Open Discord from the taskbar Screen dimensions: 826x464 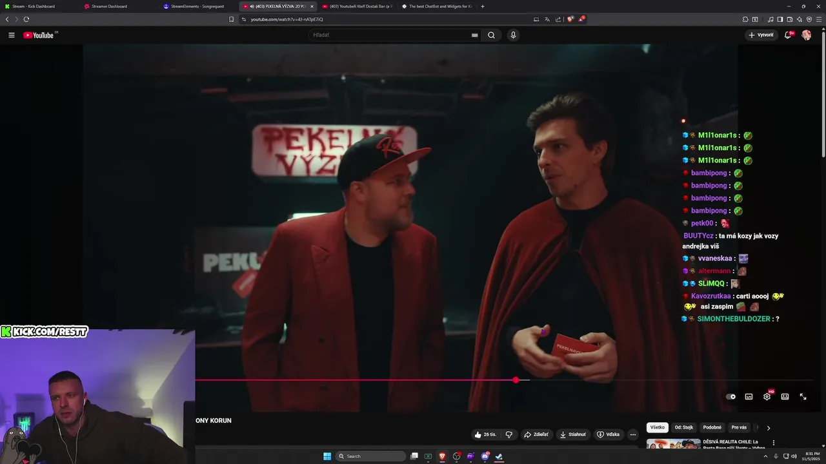485,456
